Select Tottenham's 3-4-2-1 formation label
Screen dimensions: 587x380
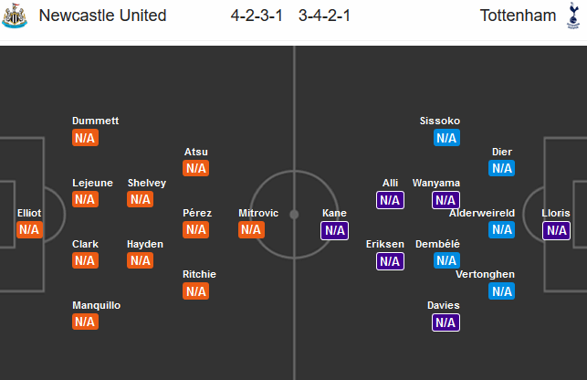tap(329, 16)
